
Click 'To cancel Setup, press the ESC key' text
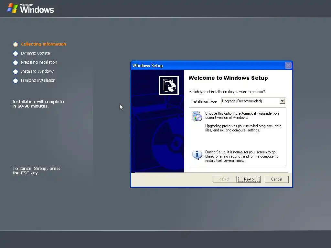point(36,170)
